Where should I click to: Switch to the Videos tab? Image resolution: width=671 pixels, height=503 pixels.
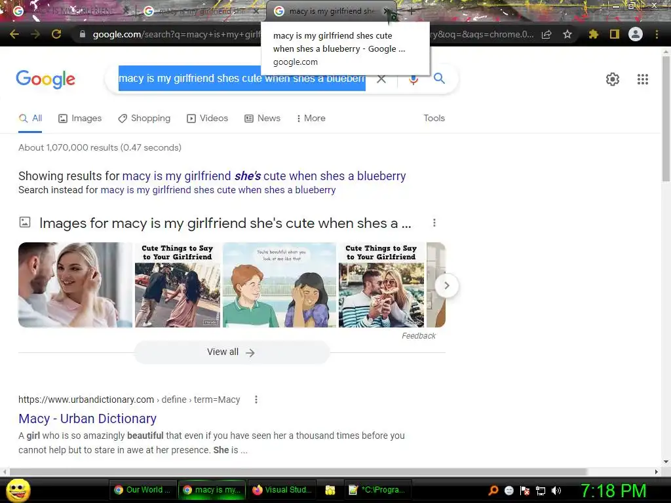coord(208,119)
